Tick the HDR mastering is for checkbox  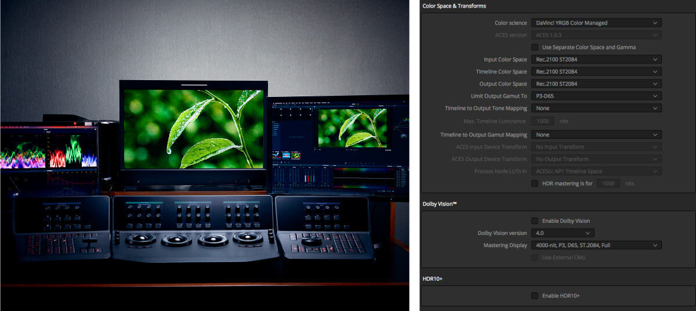click(x=535, y=183)
